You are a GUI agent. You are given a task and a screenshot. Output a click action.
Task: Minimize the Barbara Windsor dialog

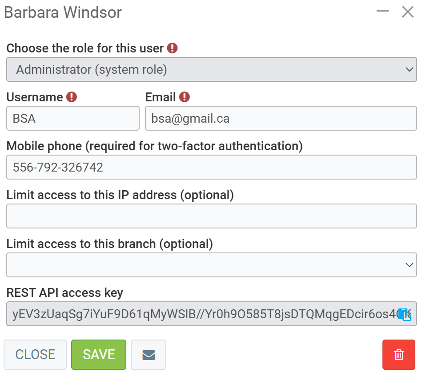tap(382, 12)
